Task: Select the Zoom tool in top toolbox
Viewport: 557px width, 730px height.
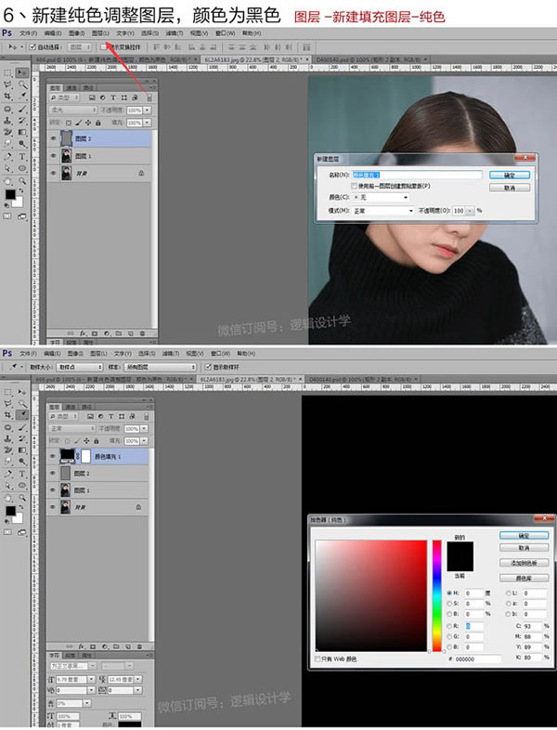Action: 20,181
